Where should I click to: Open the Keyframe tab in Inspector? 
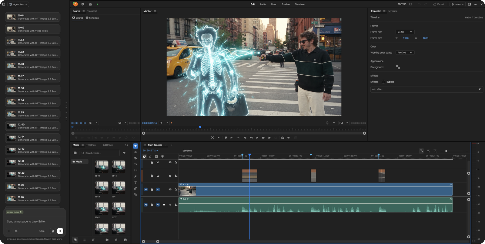tap(393, 11)
